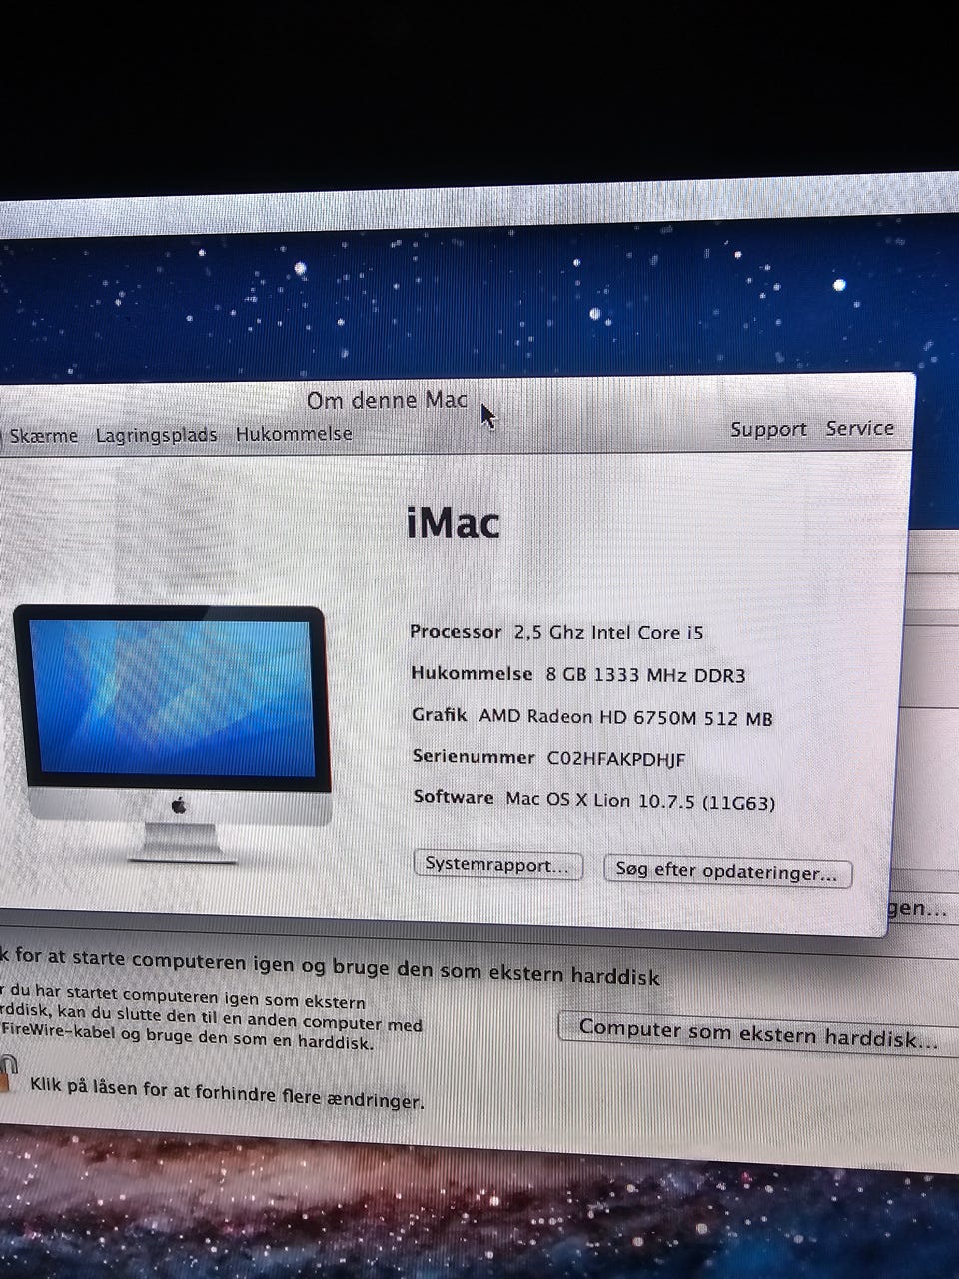This screenshot has width=959, height=1279.
Task: Click memory value 8 GB 1333 MHz DDR3
Action: coord(645,675)
